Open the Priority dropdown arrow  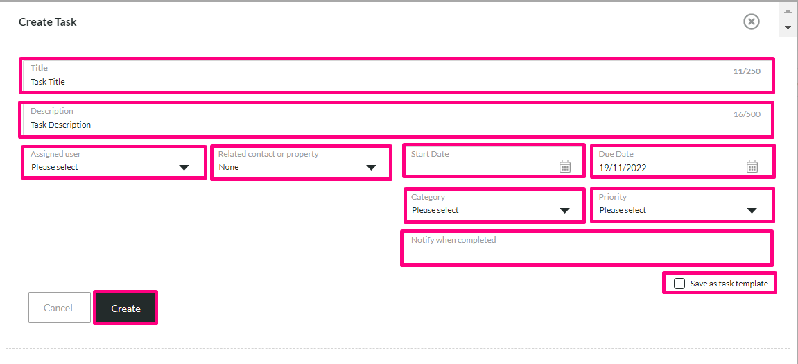[x=752, y=211]
